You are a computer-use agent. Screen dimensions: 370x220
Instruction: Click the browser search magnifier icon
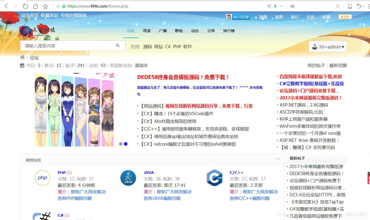point(338,6)
